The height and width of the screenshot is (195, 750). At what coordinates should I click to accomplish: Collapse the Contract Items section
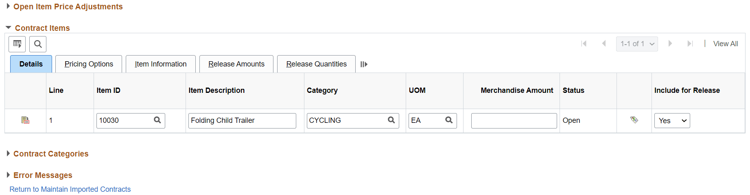pyautogui.click(x=8, y=28)
